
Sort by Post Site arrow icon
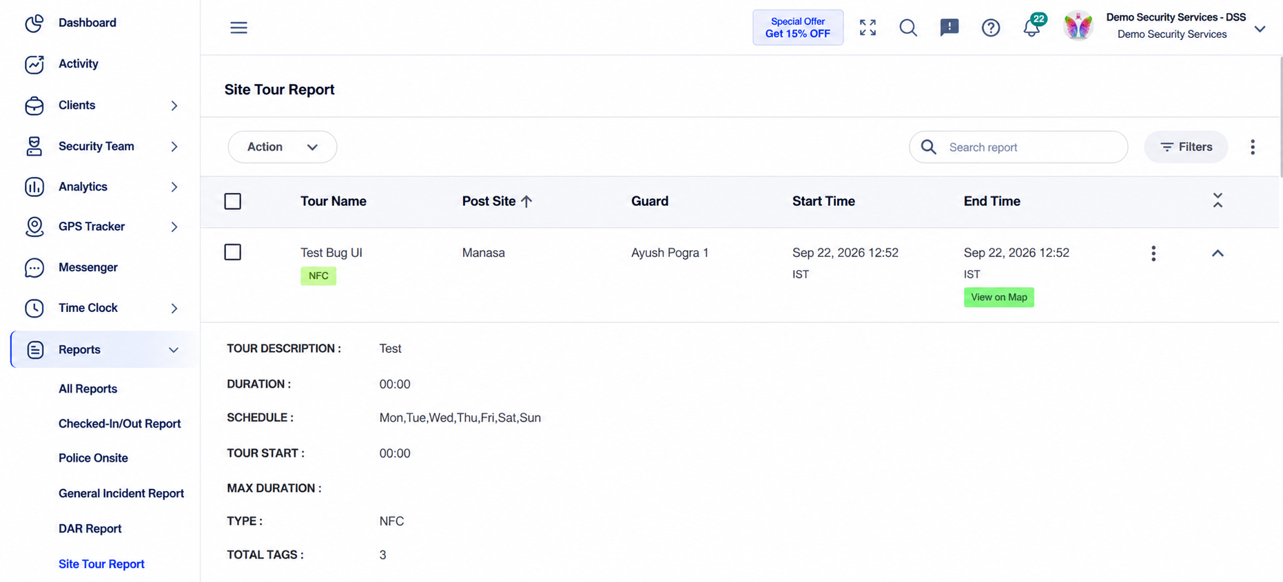coord(526,201)
